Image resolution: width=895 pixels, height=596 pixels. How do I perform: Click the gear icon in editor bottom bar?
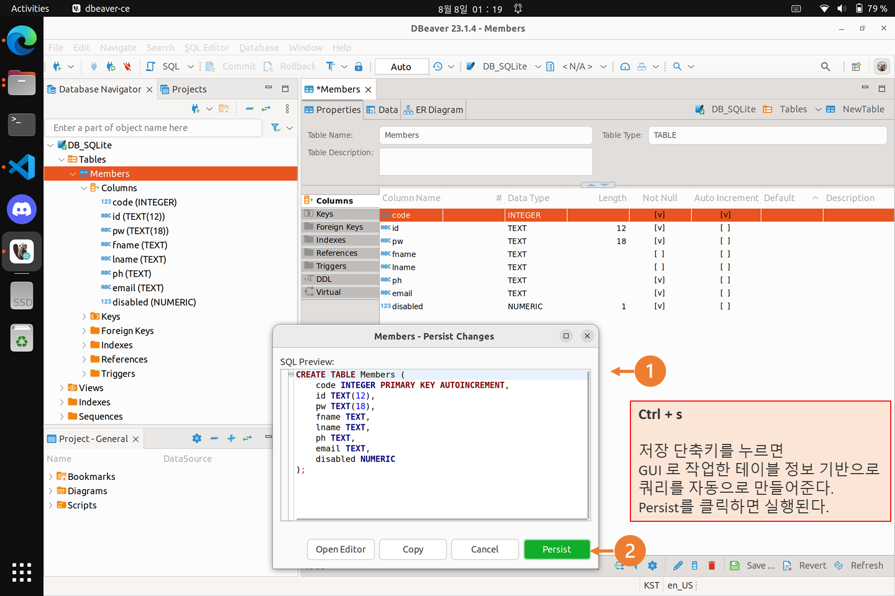[652, 565]
